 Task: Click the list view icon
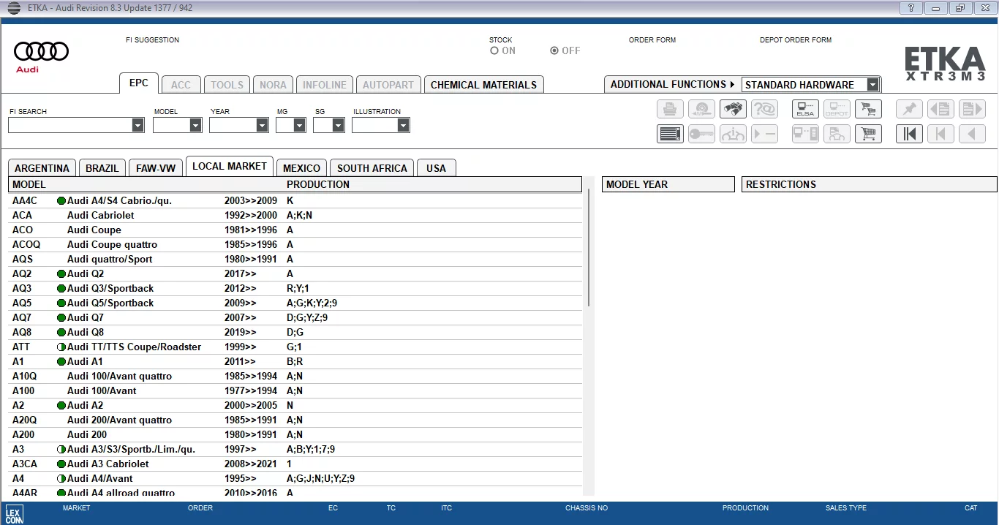pyautogui.click(x=670, y=134)
